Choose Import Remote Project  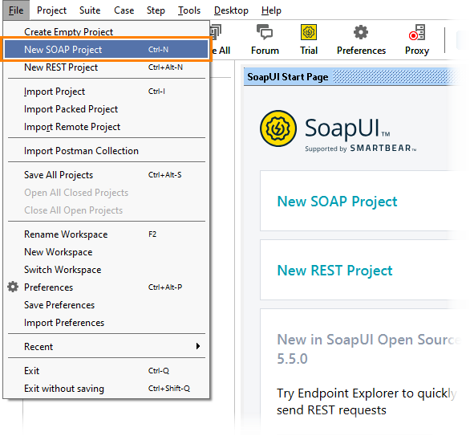pos(107,127)
